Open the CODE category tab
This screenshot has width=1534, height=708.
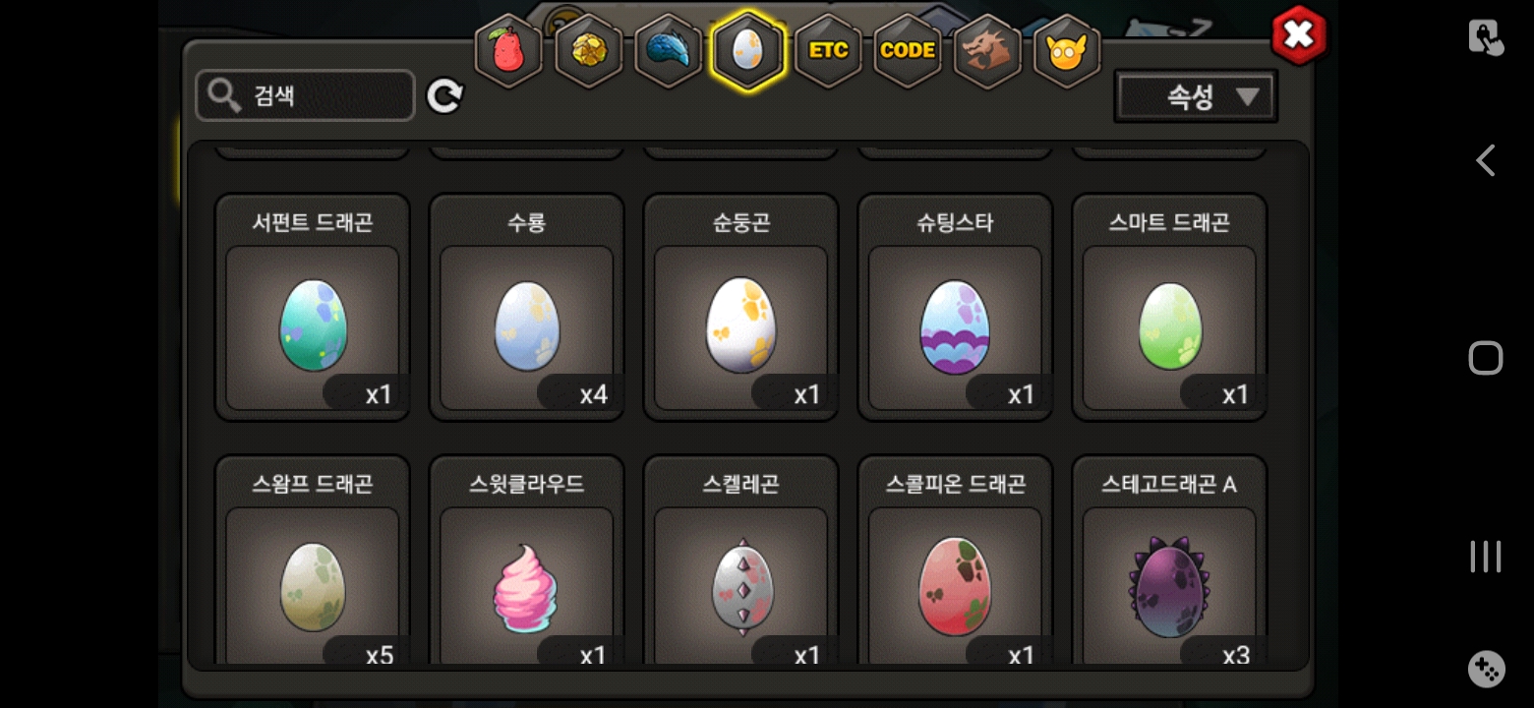pos(908,50)
